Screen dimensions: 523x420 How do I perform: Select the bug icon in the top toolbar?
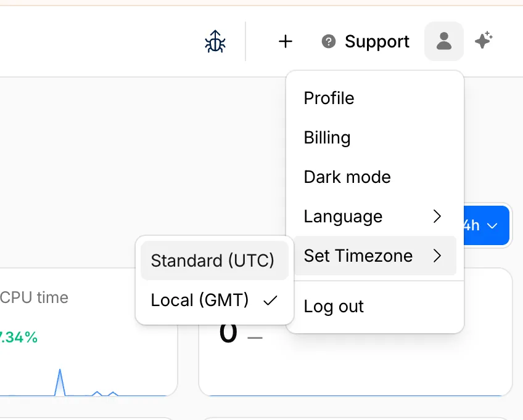point(214,41)
